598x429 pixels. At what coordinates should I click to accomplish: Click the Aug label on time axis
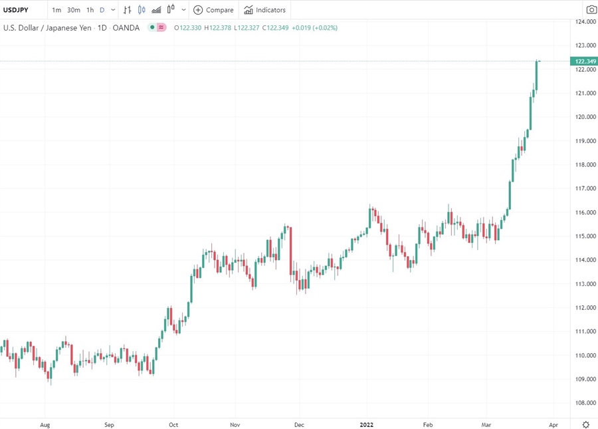tap(45, 425)
